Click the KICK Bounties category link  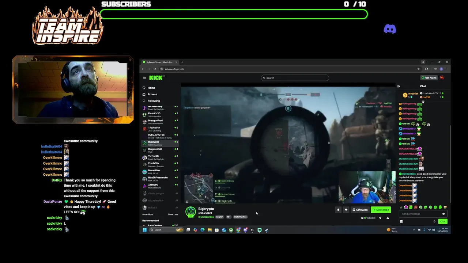pyautogui.click(x=206, y=217)
